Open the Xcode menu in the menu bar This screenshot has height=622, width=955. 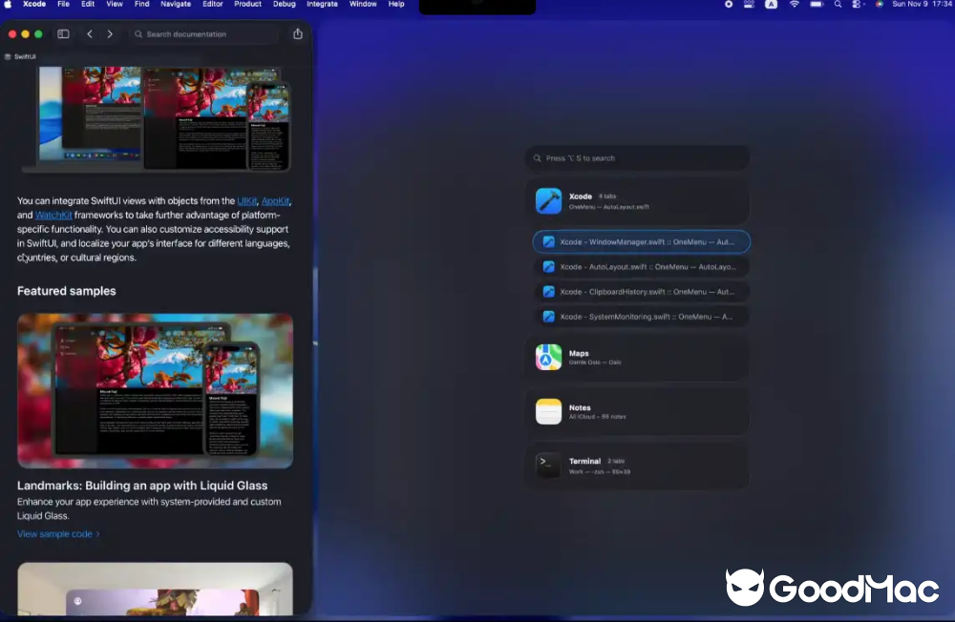34,4
